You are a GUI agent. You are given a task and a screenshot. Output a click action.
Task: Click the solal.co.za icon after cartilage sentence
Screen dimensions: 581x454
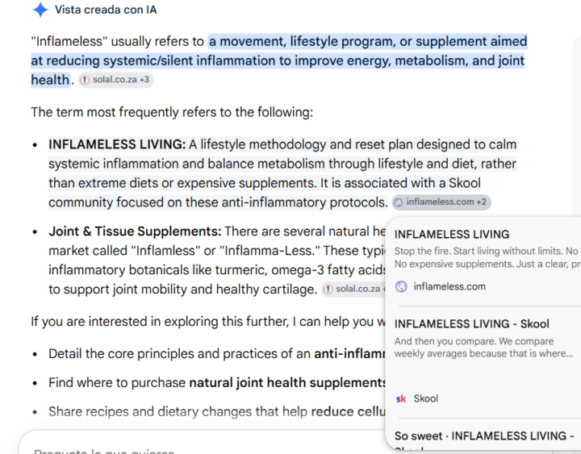(328, 289)
